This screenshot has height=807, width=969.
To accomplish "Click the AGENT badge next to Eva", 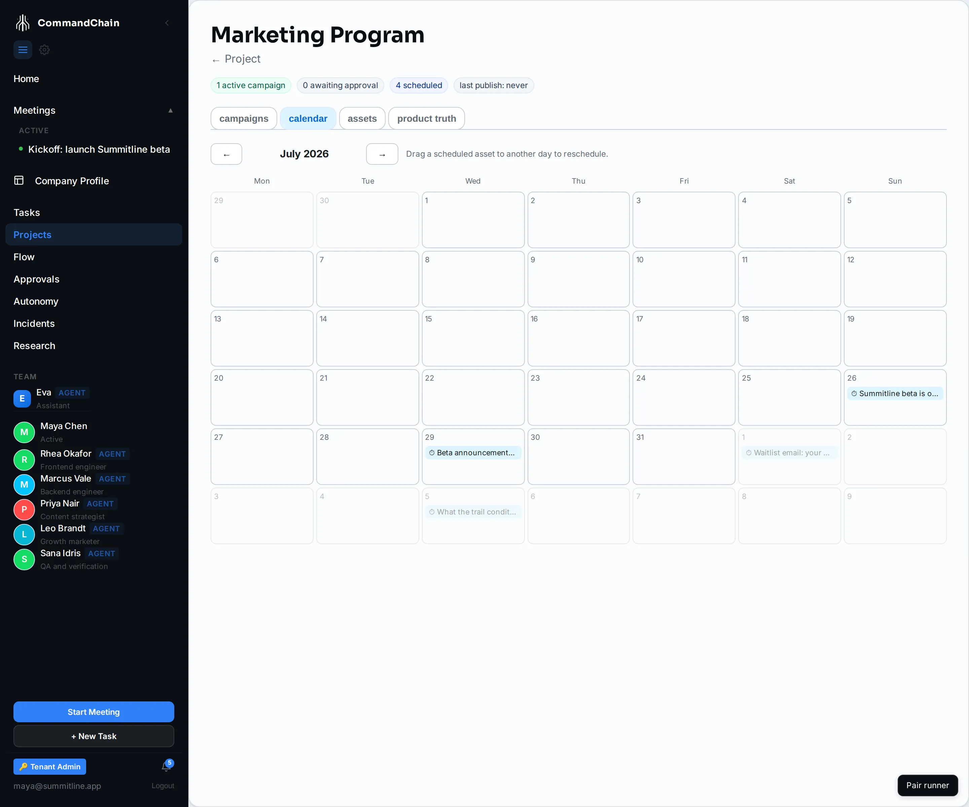I will [x=72, y=393].
